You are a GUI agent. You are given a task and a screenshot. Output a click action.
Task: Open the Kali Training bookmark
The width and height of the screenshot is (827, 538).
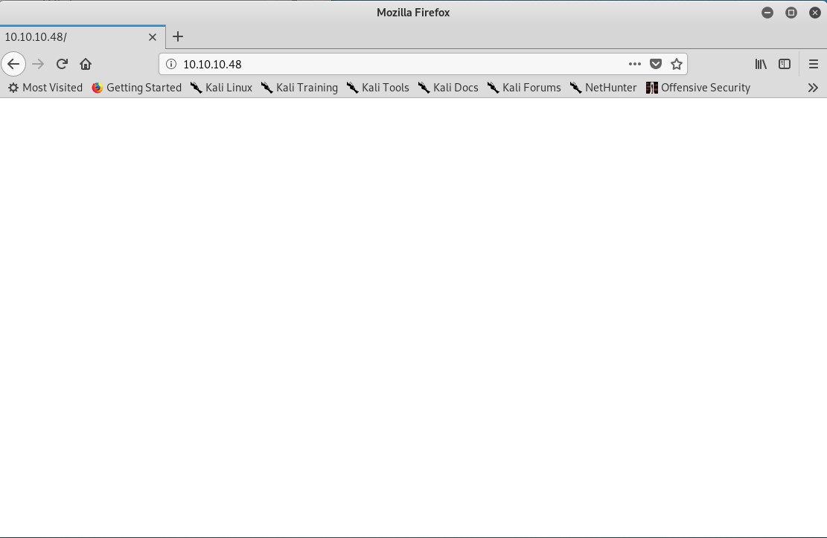[299, 88]
